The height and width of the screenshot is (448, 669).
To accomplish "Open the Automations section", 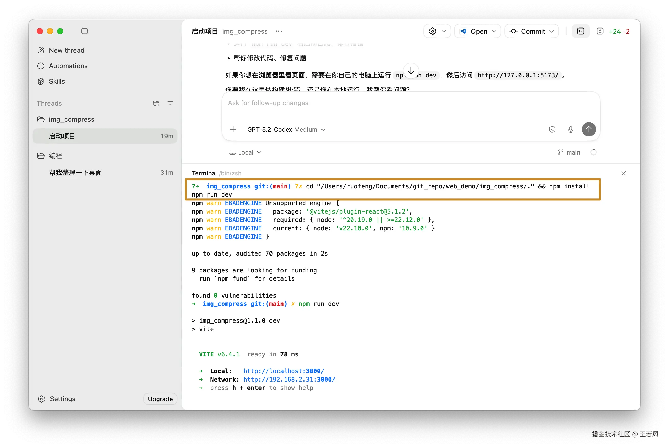I will coord(68,66).
